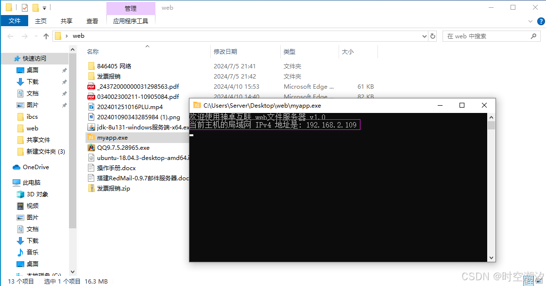The width and height of the screenshot is (546, 286).
Task: Sort by the 类型 column header
Action: pyautogui.click(x=290, y=52)
